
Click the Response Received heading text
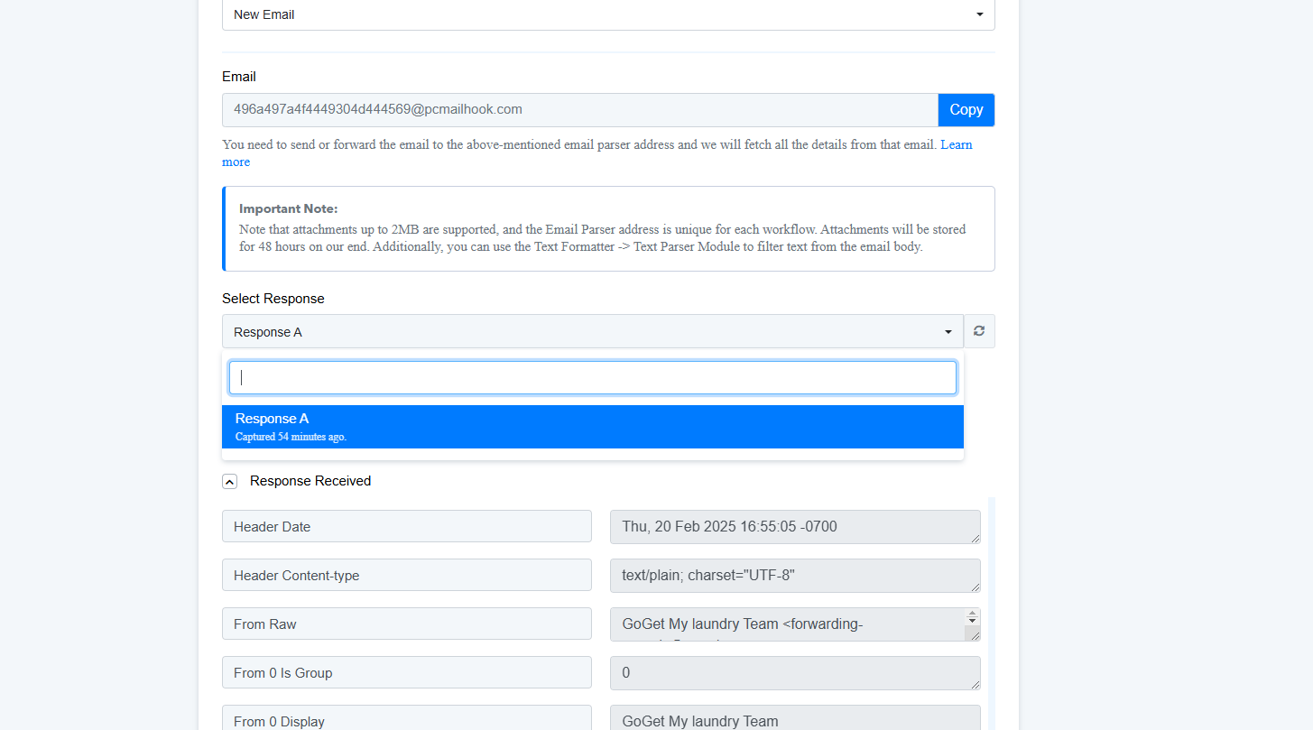coord(310,481)
